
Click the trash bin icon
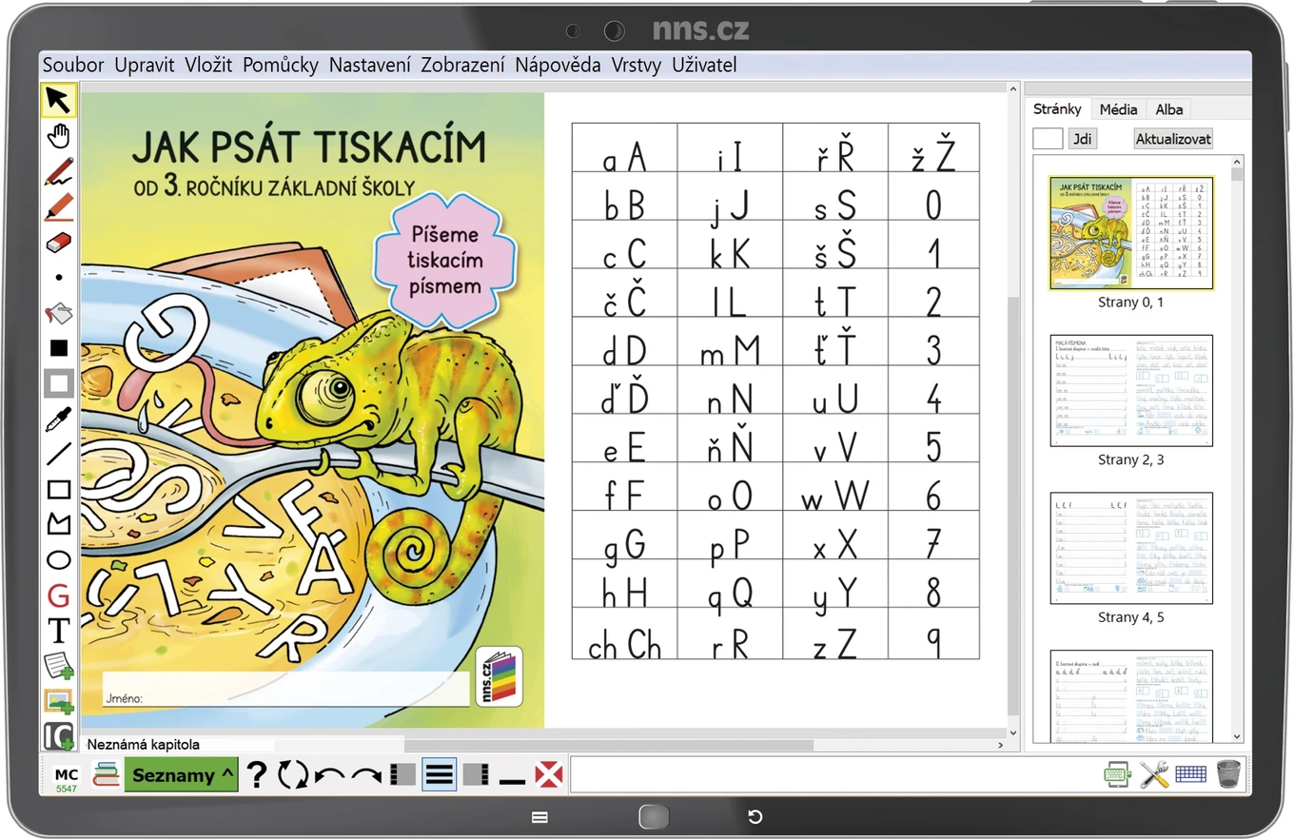coord(1228,773)
